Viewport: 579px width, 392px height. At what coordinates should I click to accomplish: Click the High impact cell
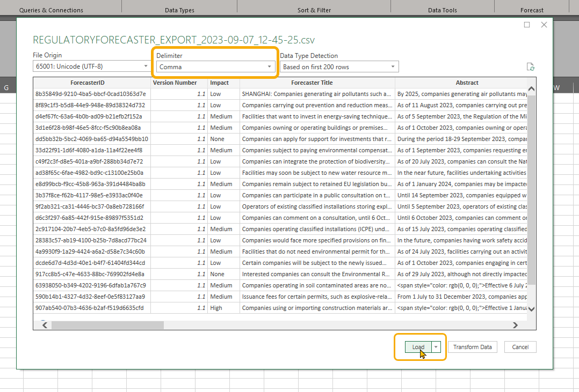[224, 308]
